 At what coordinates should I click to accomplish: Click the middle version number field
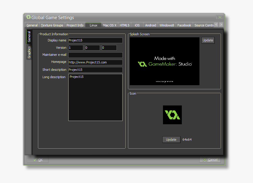[x=92, y=48]
